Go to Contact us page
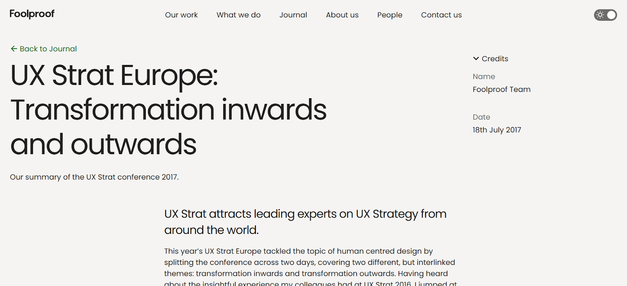Viewport: 627px width, 286px height. (x=441, y=15)
